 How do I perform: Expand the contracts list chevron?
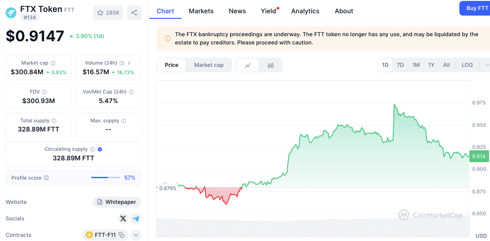pyautogui.click(x=136, y=235)
